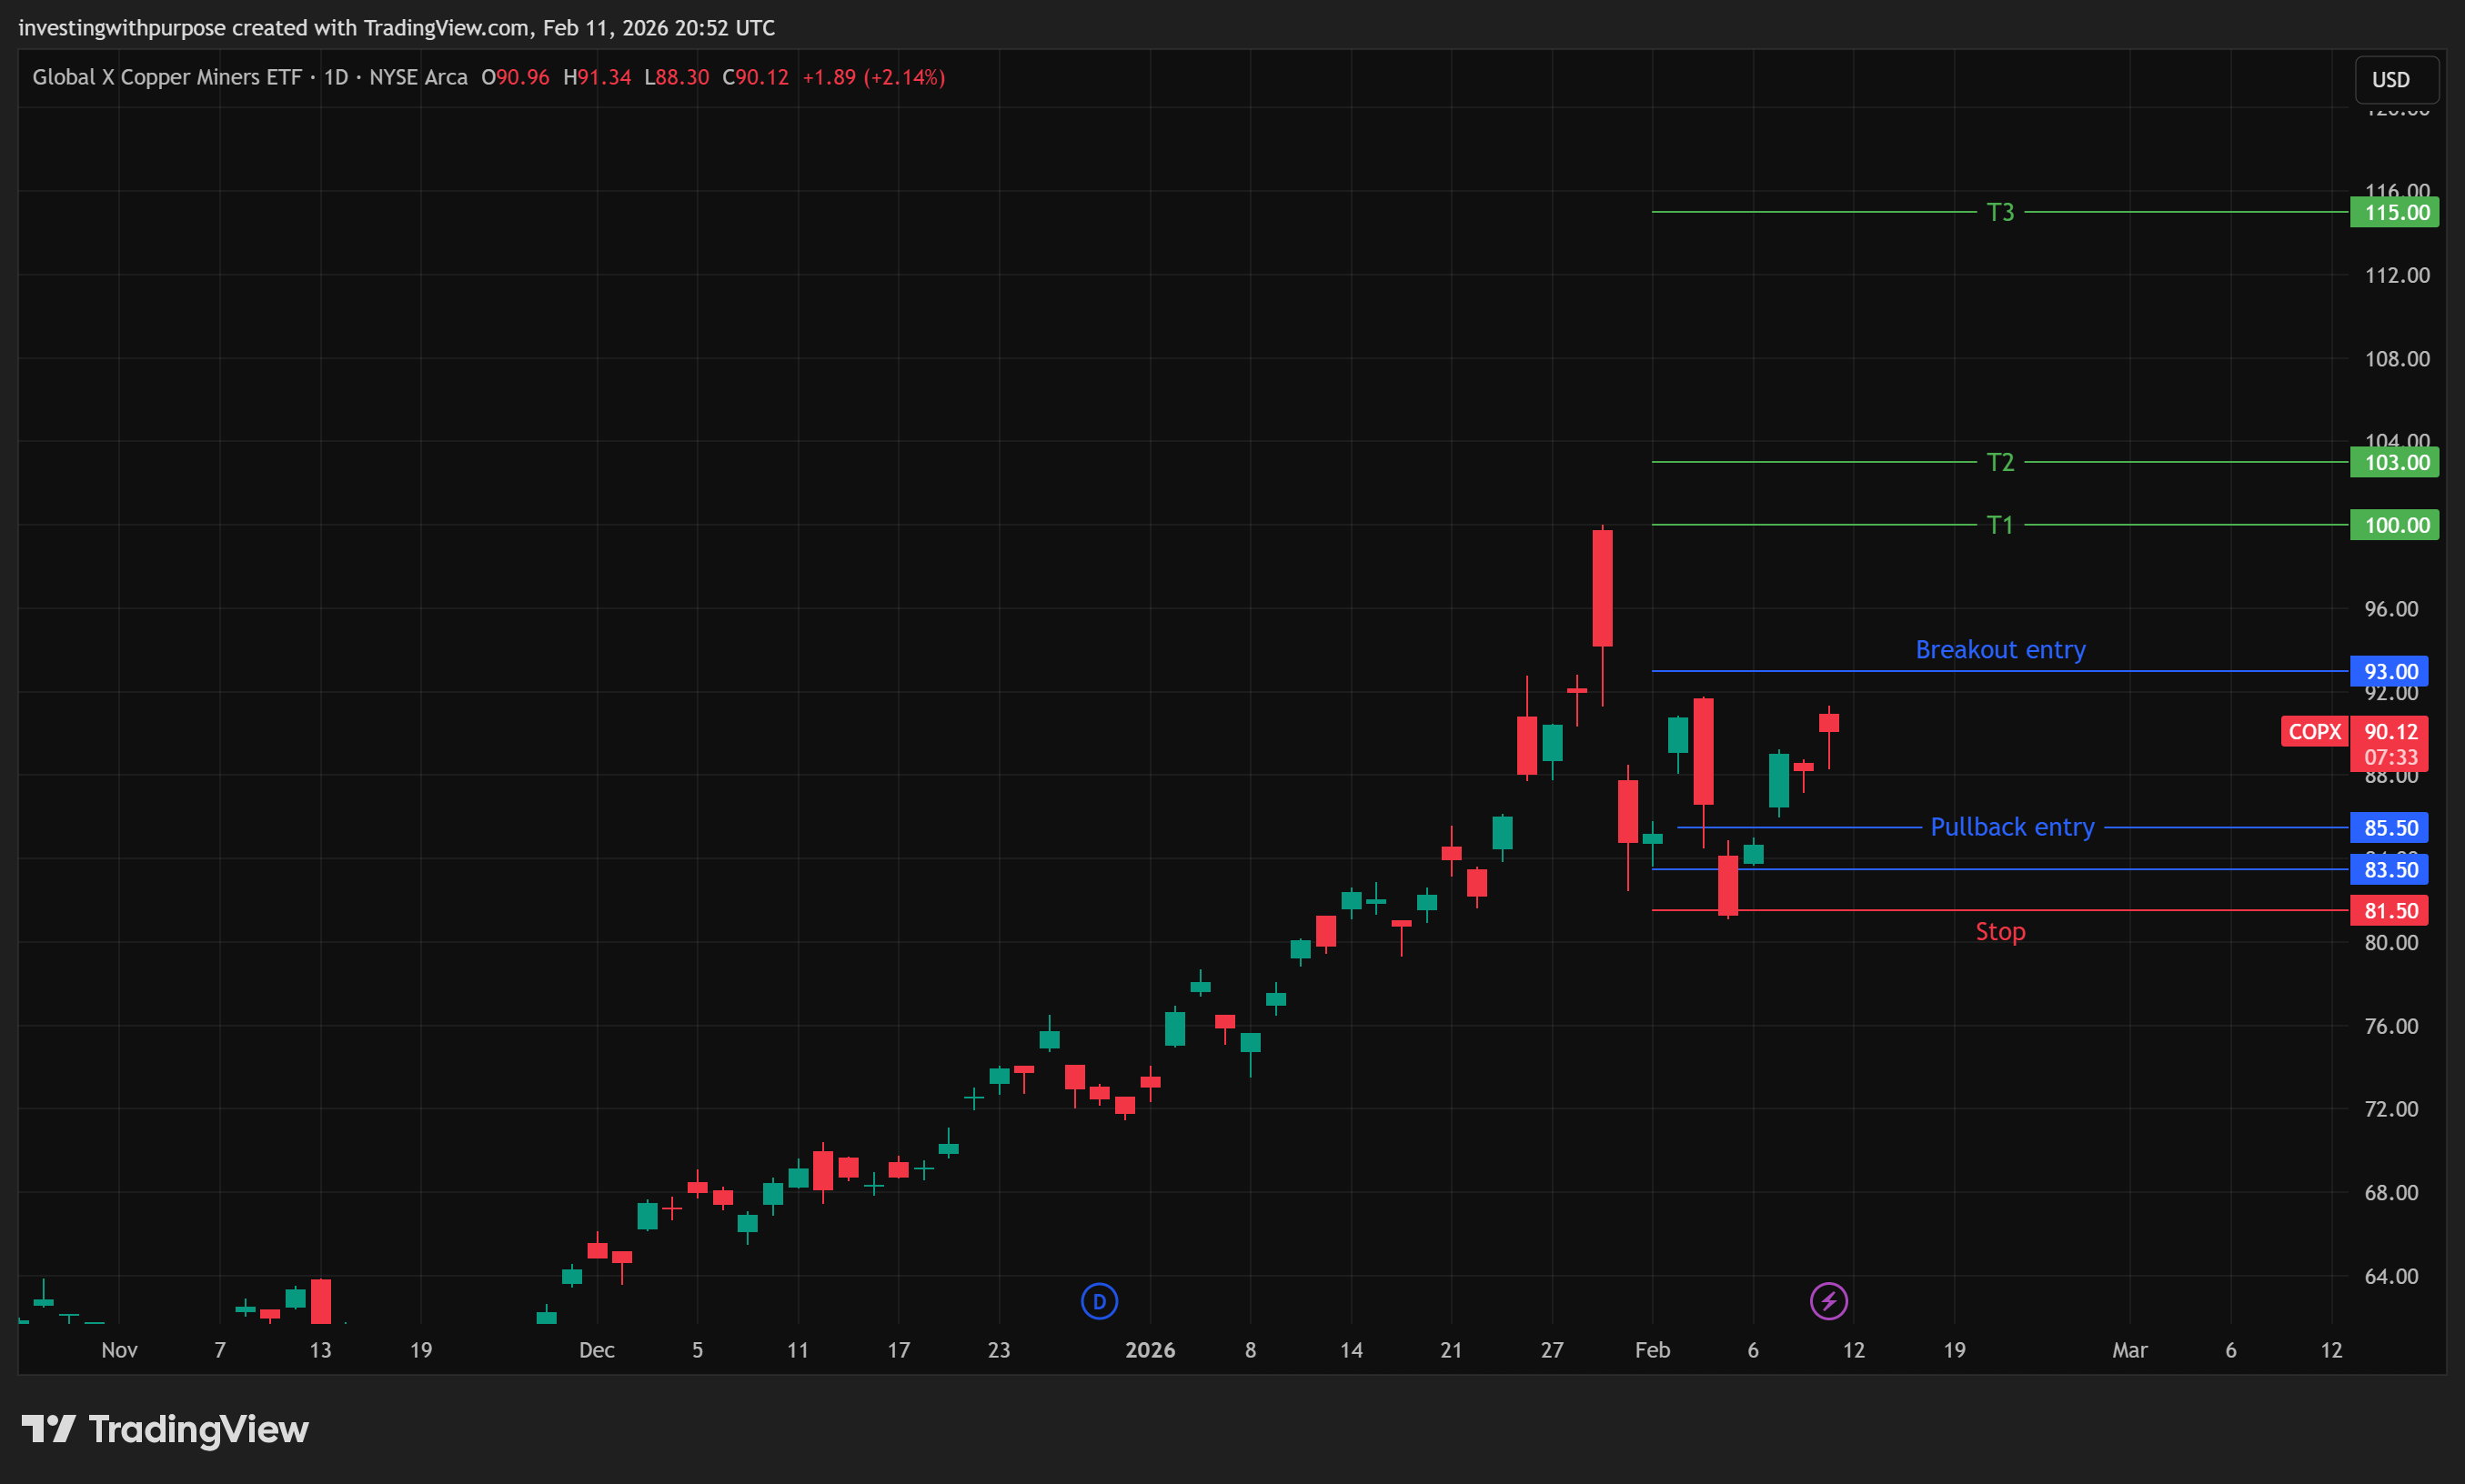2465x1484 pixels.
Task: Click the red 81.50 stop label
Action: 2389,910
